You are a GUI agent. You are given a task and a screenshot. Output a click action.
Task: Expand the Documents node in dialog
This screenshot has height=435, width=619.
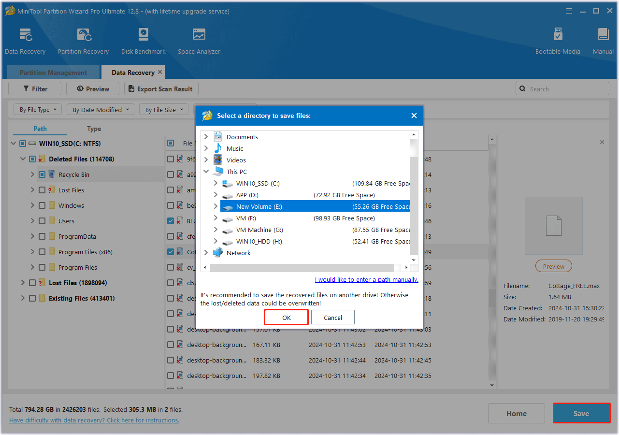pyautogui.click(x=206, y=137)
